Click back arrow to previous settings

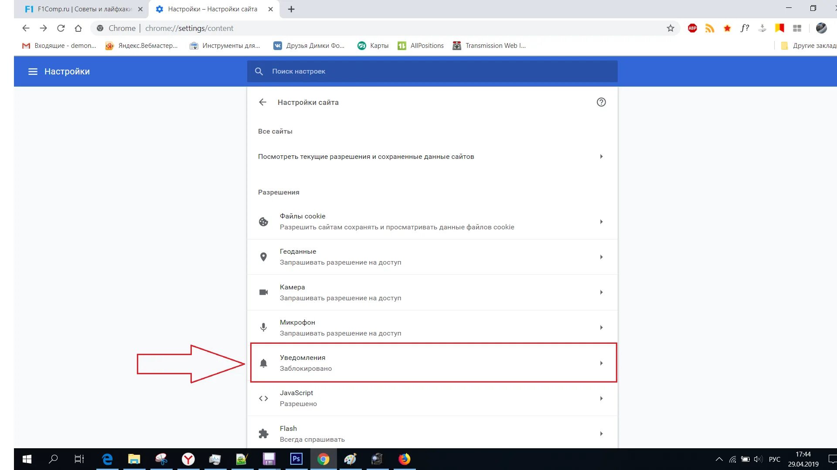pyautogui.click(x=262, y=101)
